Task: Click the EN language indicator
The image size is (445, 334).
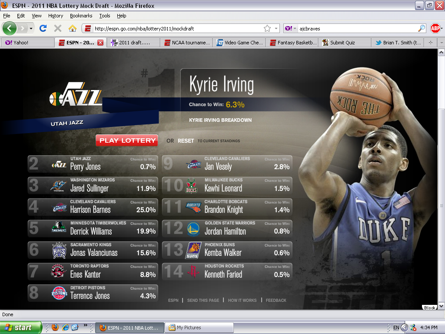Action: pyautogui.click(x=396, y=327)
